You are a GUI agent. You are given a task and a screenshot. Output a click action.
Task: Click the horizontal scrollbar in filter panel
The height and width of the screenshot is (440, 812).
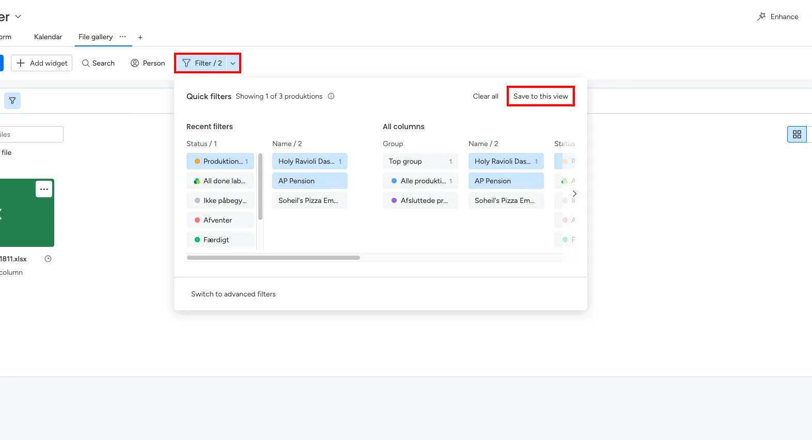tap(273, 257)
